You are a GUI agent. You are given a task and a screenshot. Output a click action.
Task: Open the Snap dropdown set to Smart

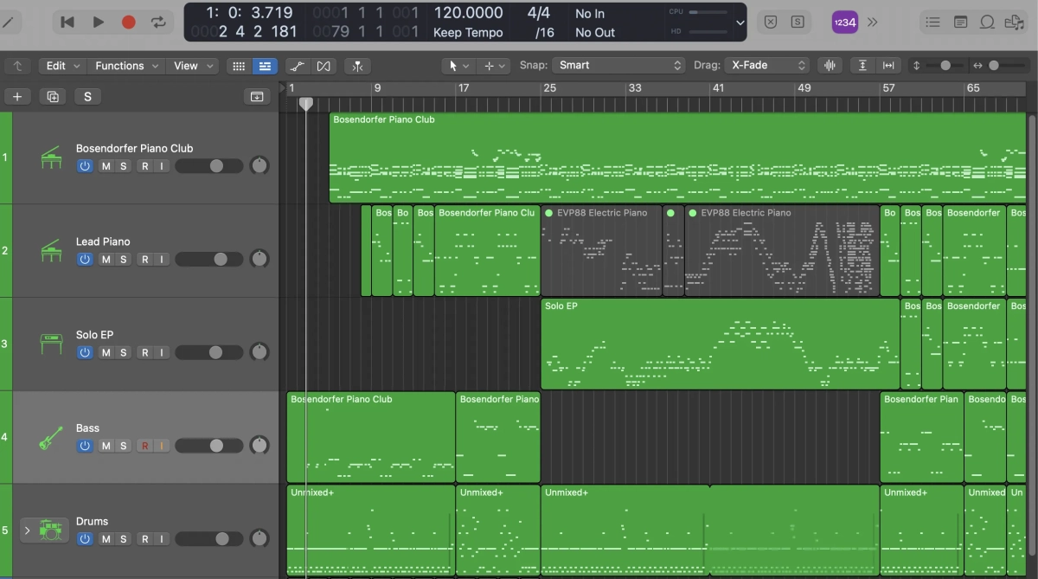pyautogui.click(x=619, y=66)
